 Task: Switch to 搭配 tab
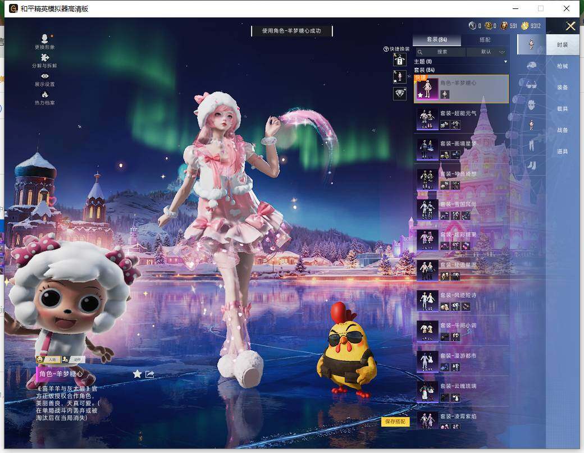click(x=485, y=39)
